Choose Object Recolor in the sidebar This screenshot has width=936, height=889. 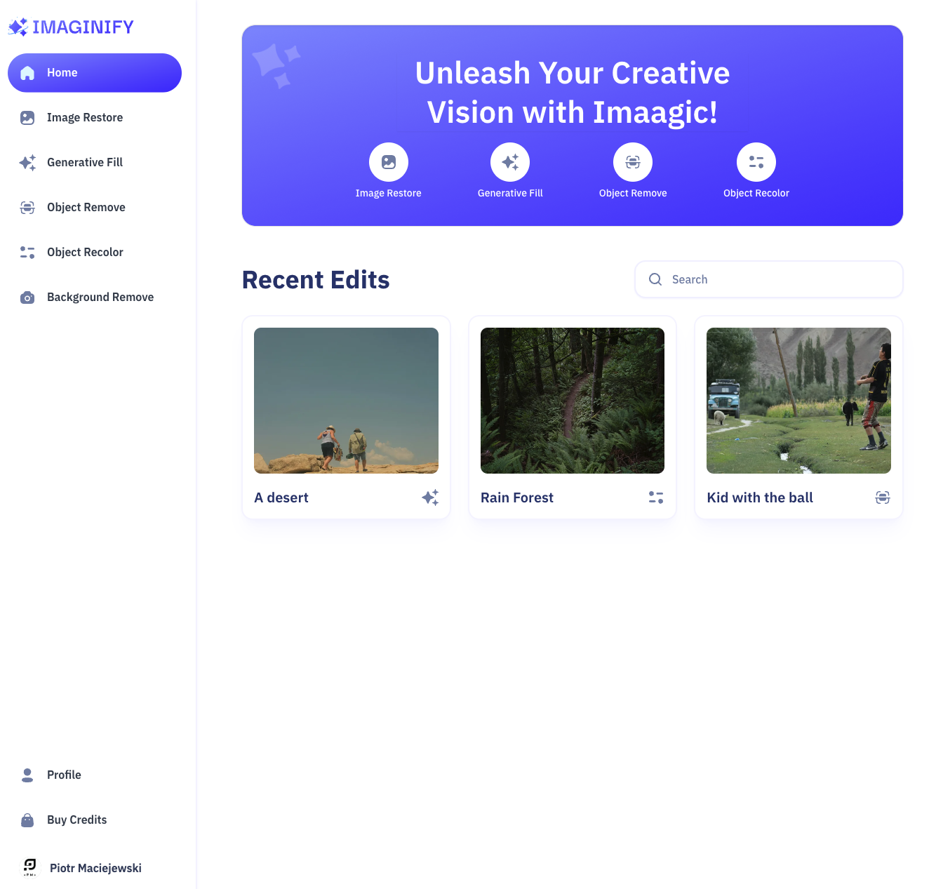85,253
